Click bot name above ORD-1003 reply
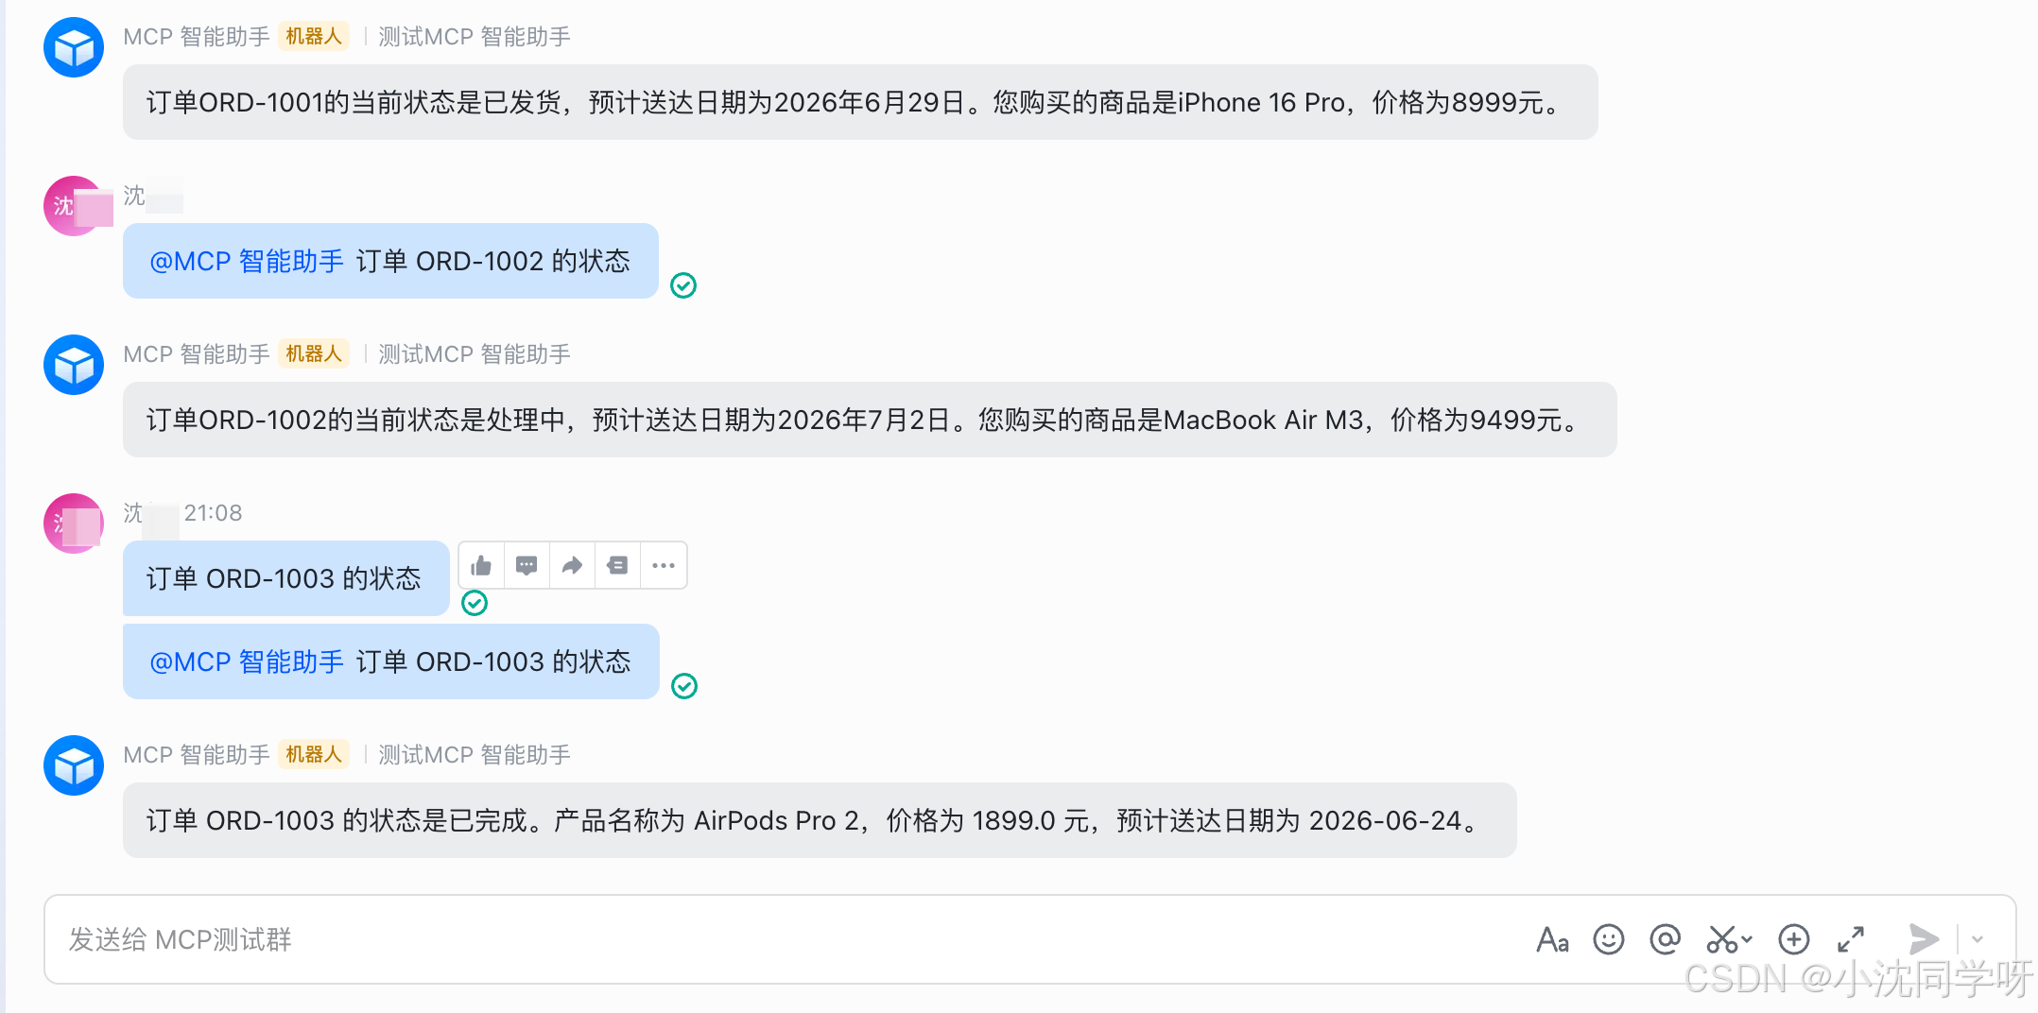The image size is (2038, 1013). tap(197, 755)
